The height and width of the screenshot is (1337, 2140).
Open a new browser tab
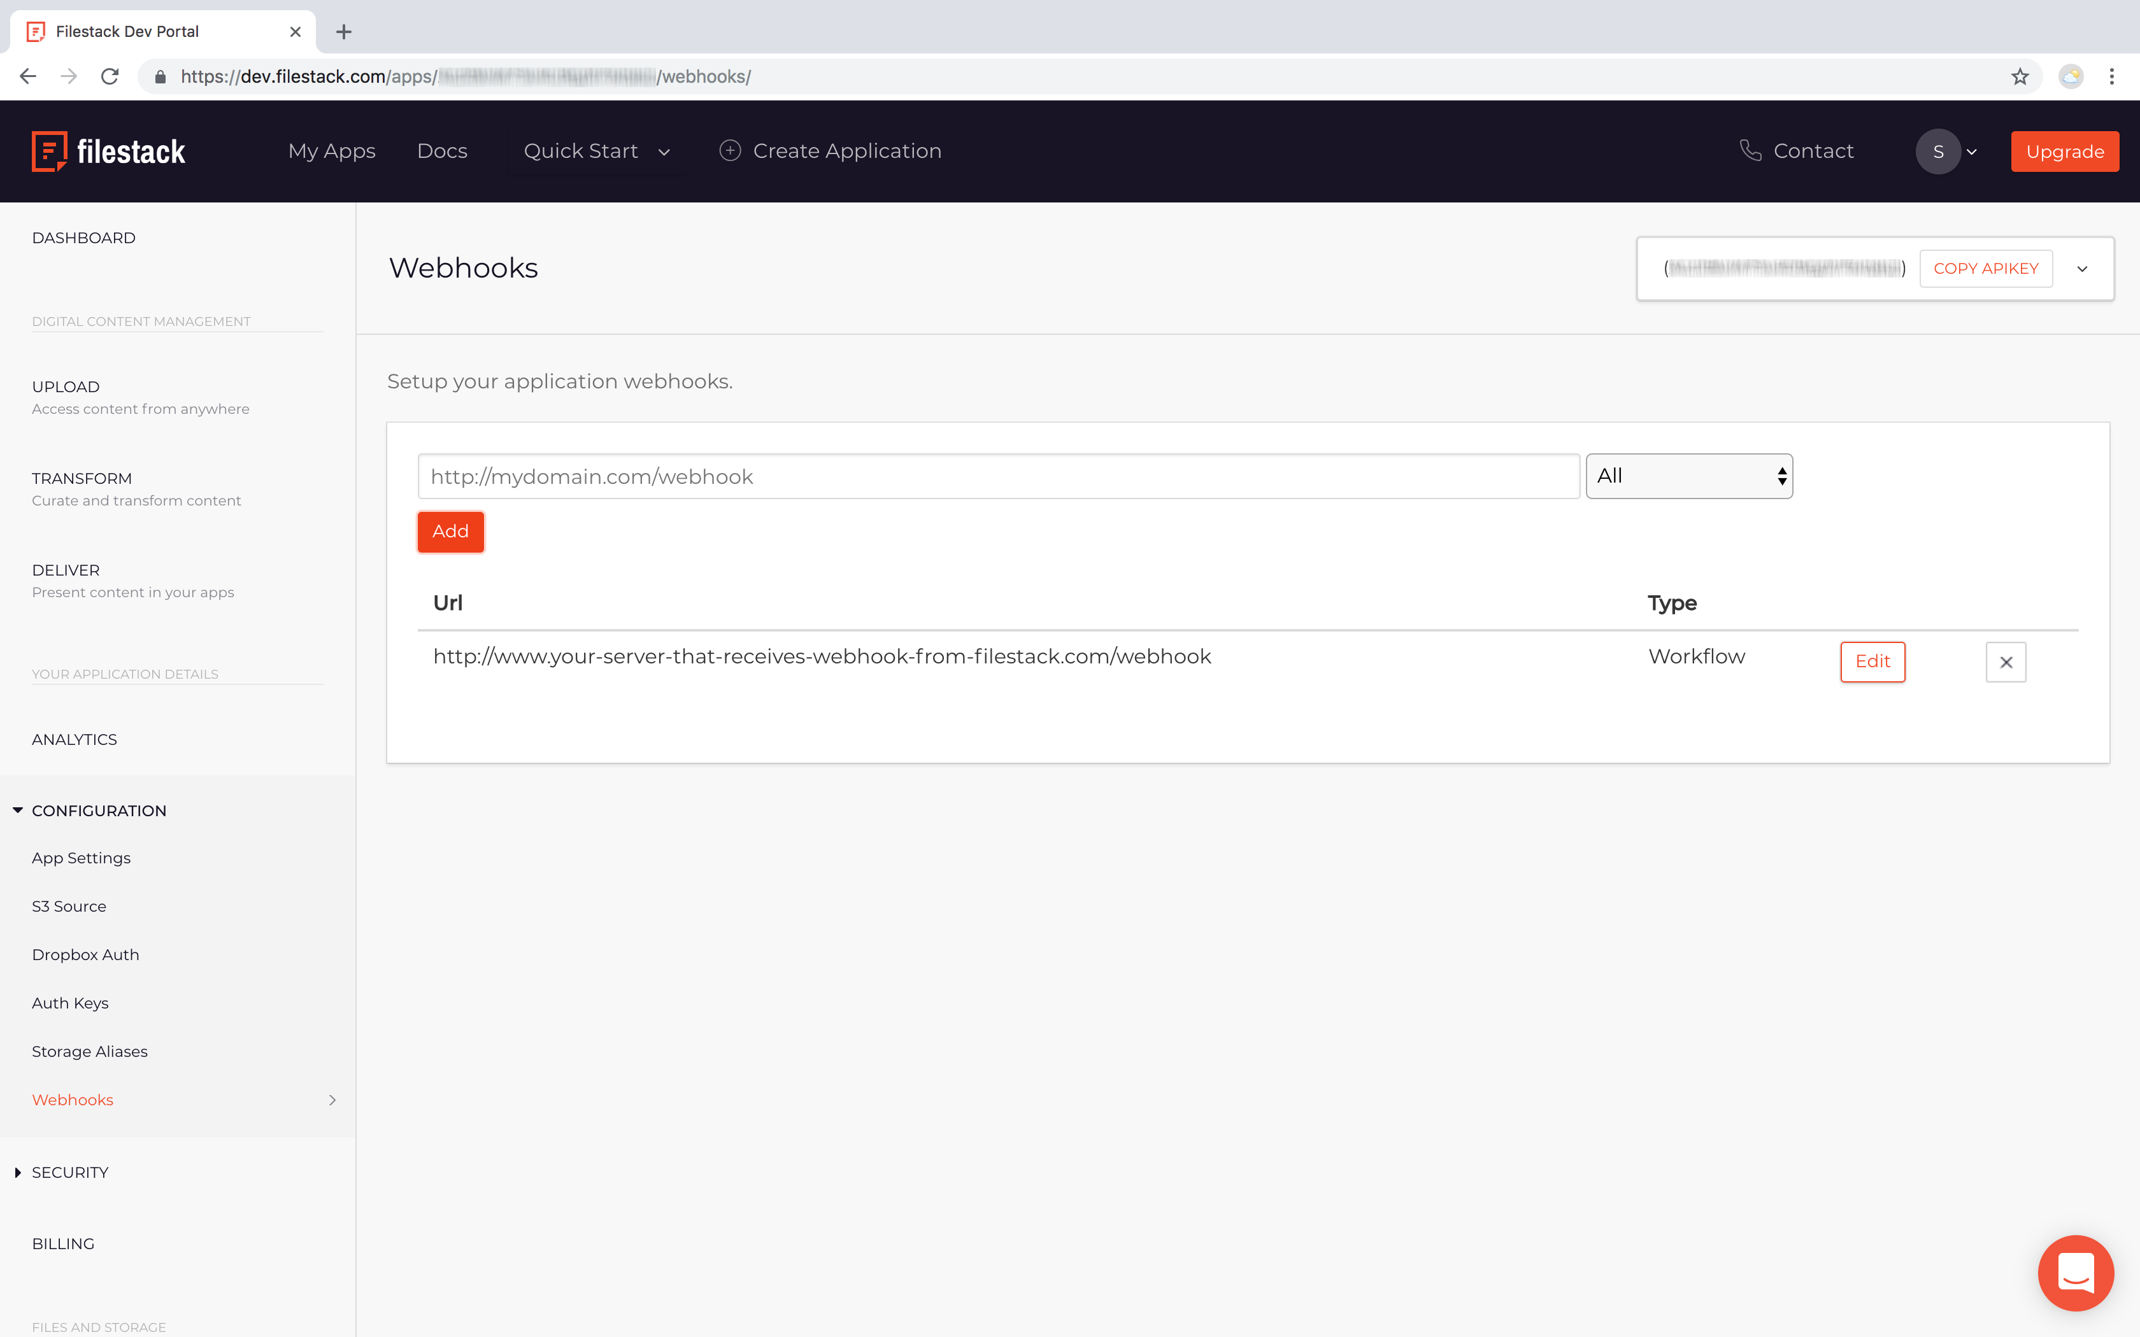point(344,32)
